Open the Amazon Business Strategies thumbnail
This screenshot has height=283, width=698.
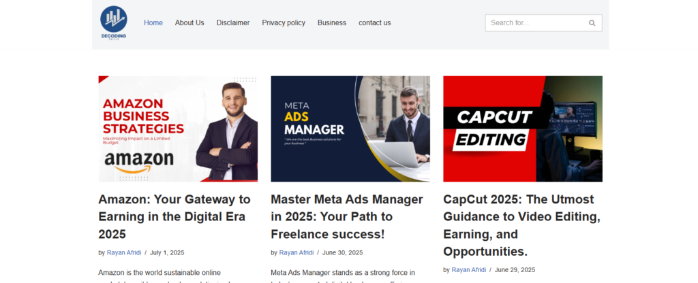pyautogui.click(x=178, y=129)
